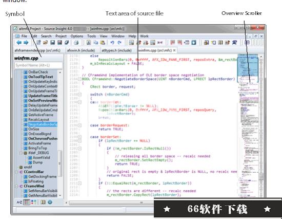Click the Redo arrow icon
Viewport: 282px width, 219px height.
[x=119, y=43]
